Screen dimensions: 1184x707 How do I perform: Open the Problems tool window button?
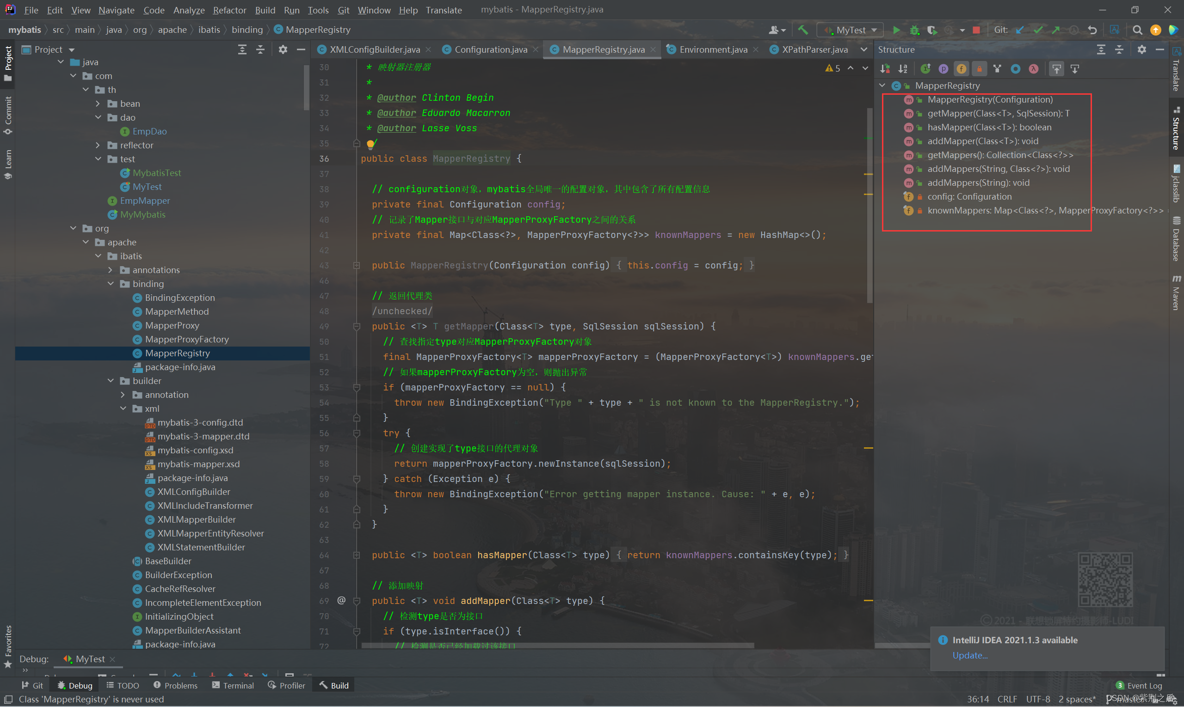[x=175, y=685]
